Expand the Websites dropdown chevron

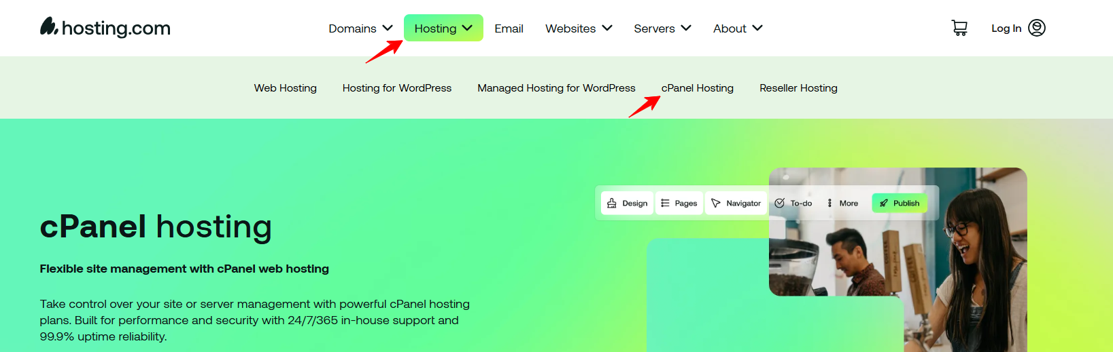[607, 28]
